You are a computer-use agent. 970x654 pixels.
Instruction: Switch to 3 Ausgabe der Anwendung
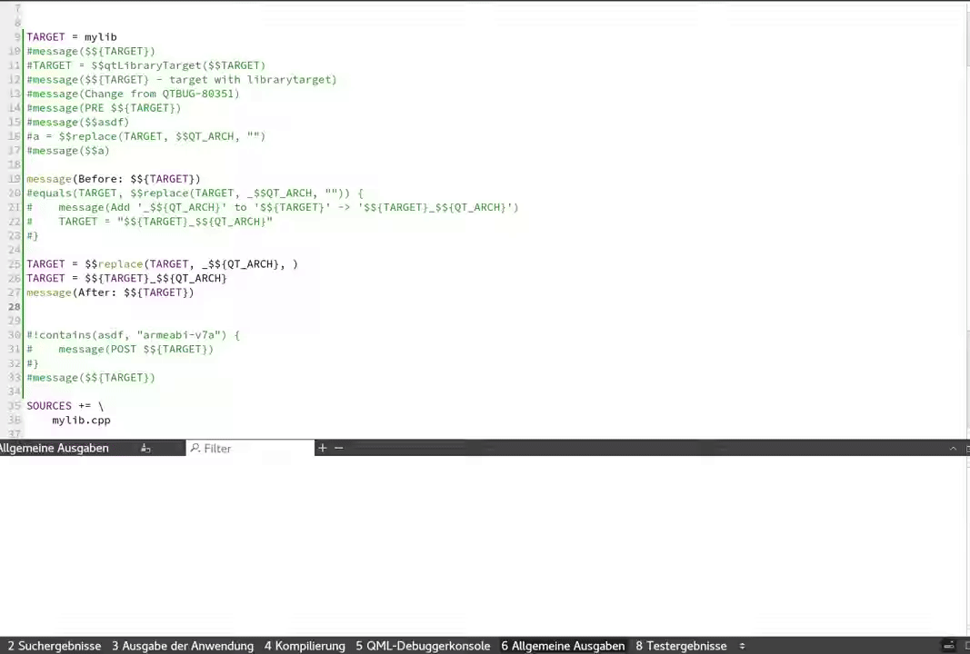pos(183,646)
